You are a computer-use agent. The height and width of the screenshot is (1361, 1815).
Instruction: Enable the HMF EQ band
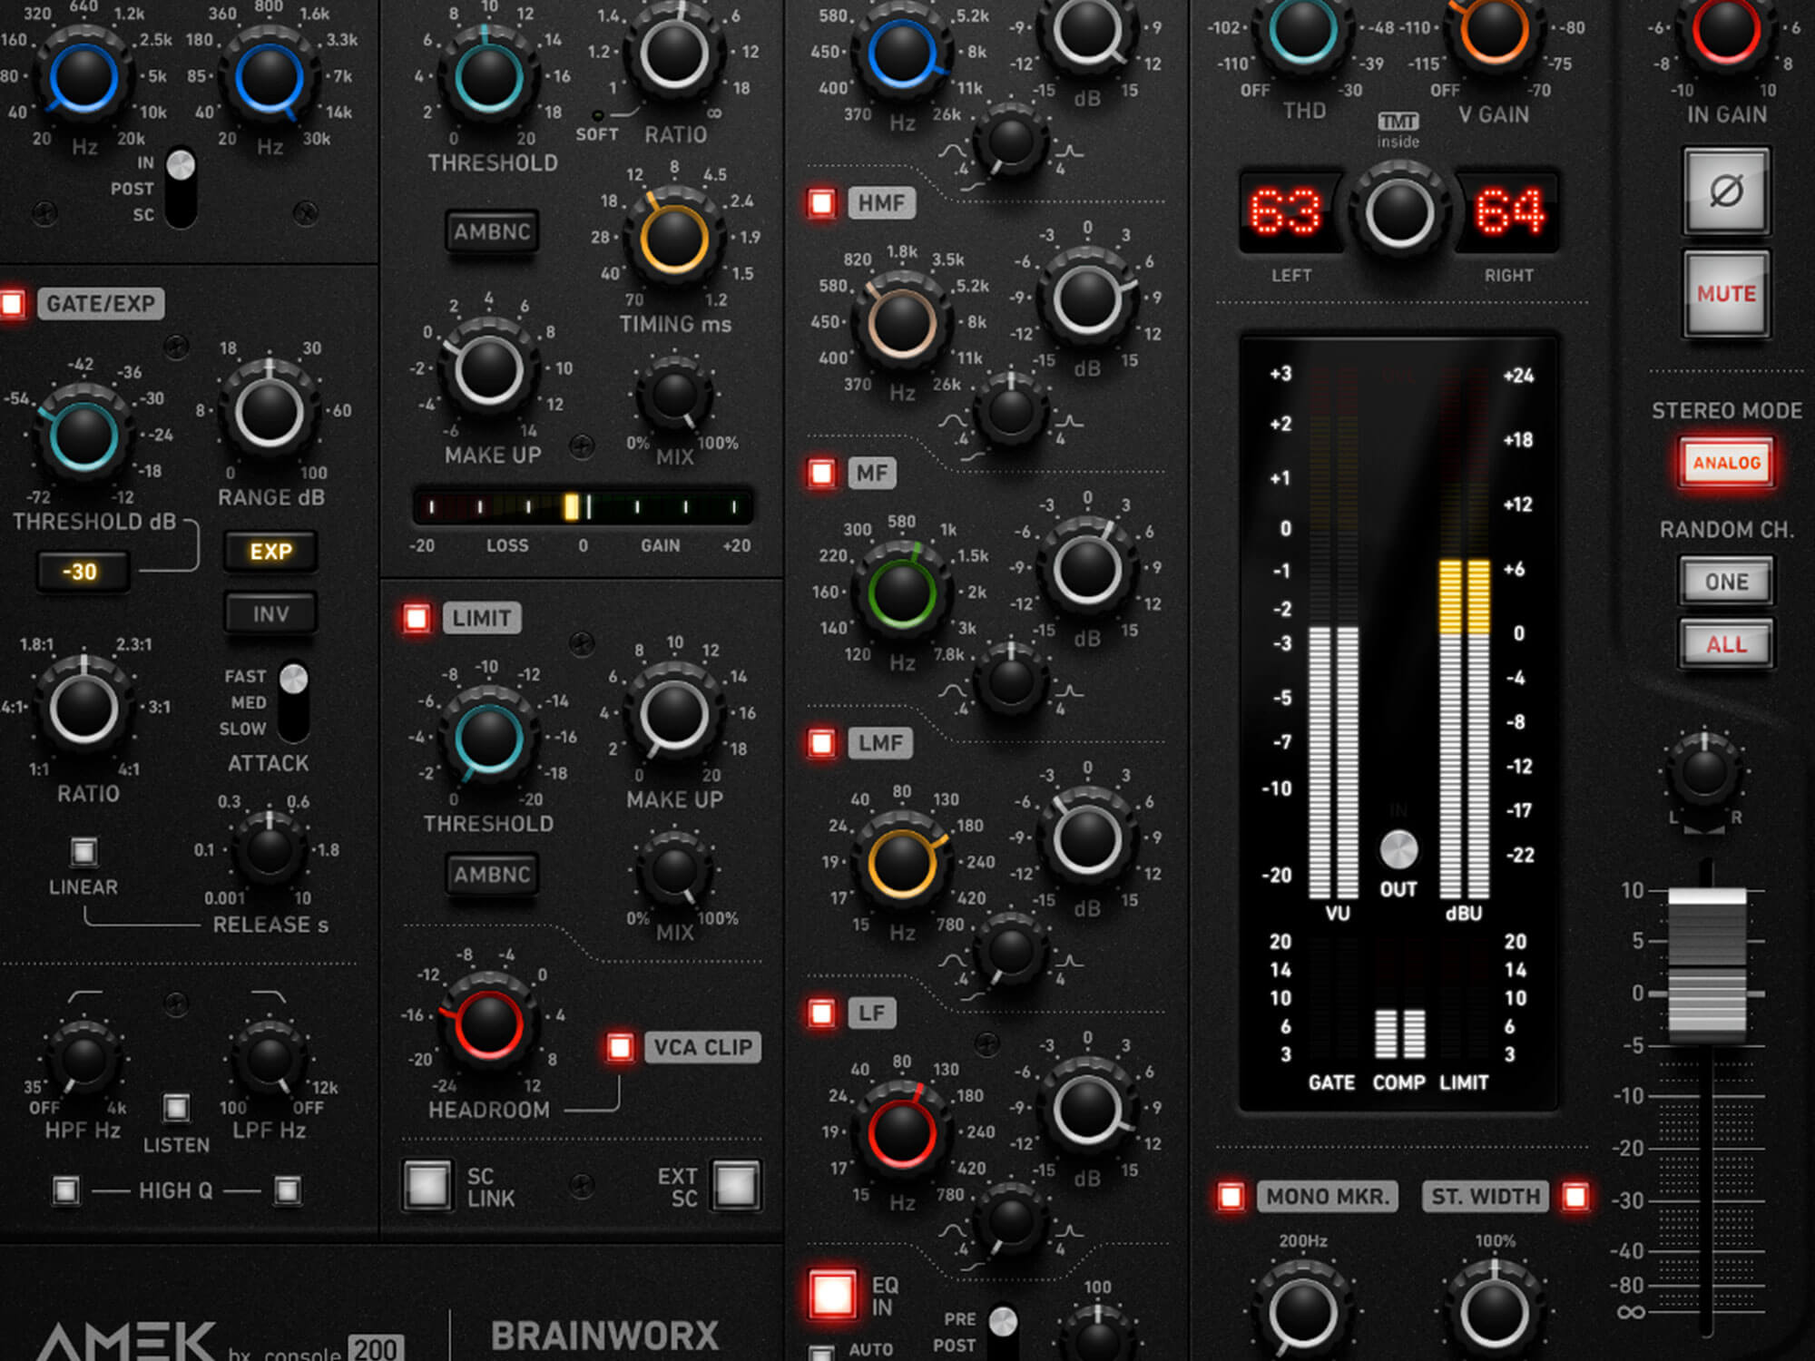point(822,203)
